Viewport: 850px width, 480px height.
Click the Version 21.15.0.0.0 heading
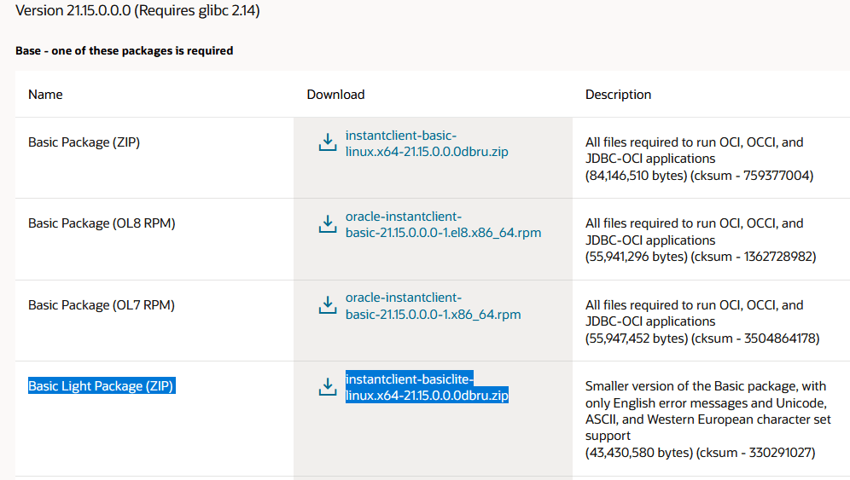click(x=137, y=10)
